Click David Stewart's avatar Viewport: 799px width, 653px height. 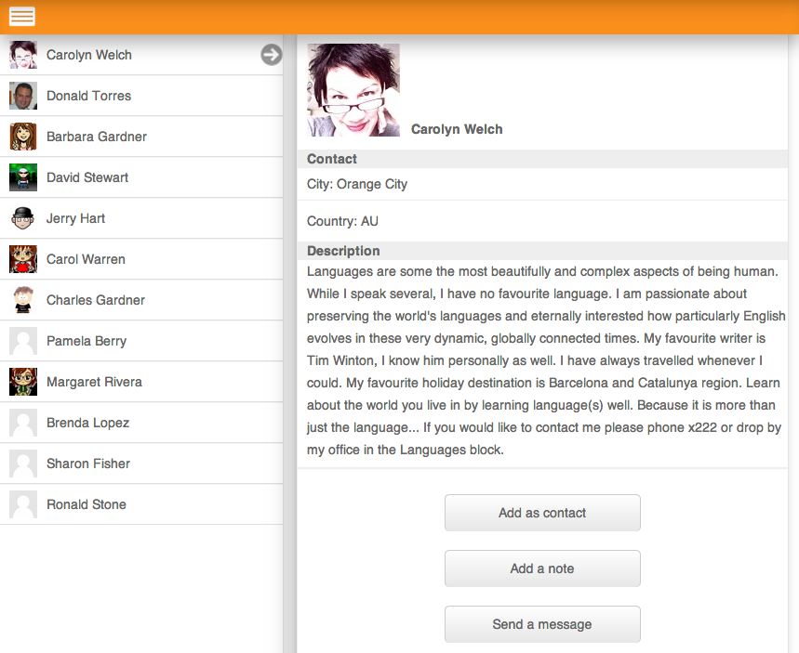coord(23,177)
